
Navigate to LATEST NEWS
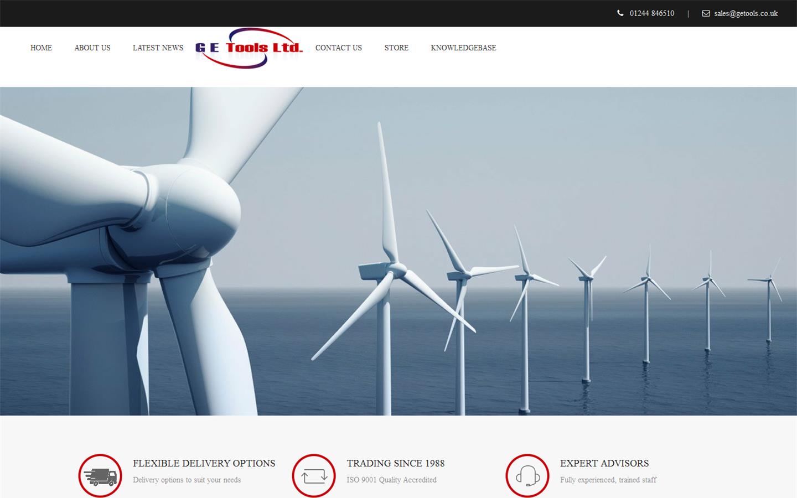(x=158, y=48)
